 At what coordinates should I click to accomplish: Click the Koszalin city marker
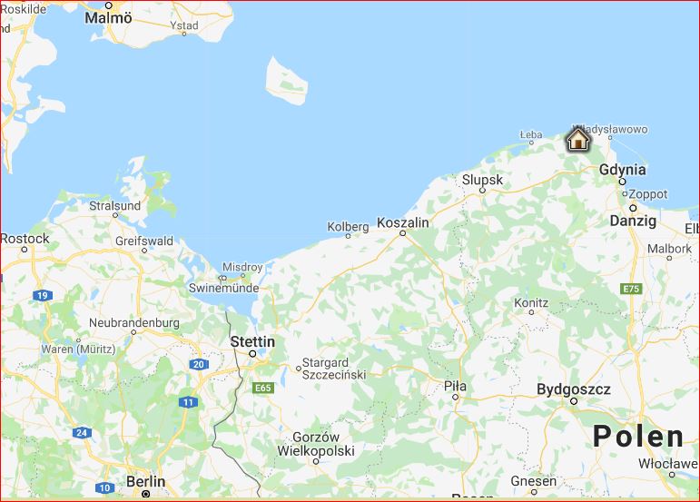coord(403,233)
